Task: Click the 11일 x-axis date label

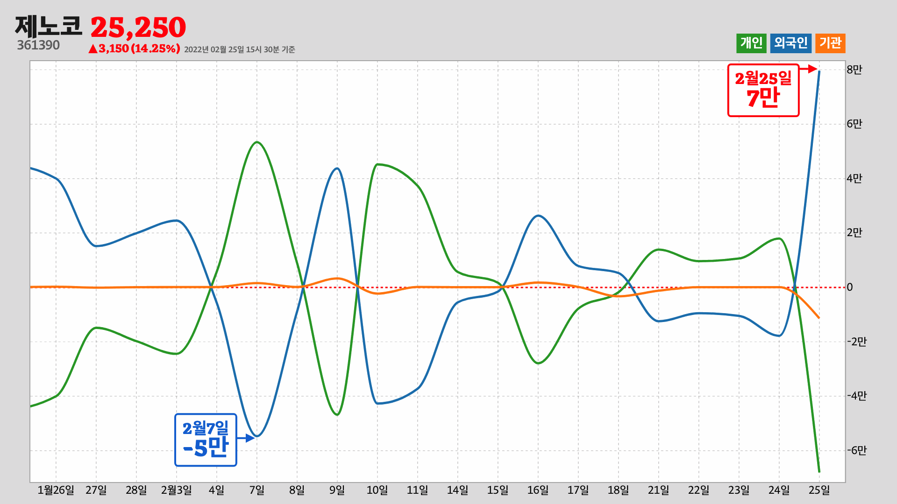Action: tap(418, 490)
